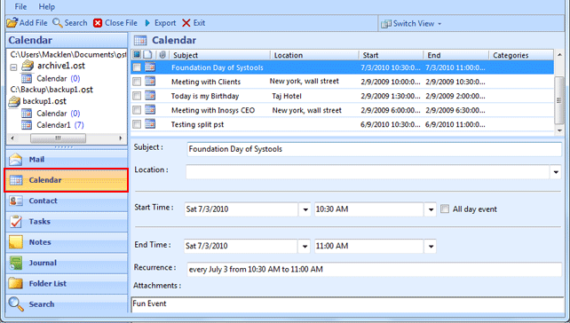Click the Switch View icon
The height and width of the screenshot is (323, 570).
point(385,24)
